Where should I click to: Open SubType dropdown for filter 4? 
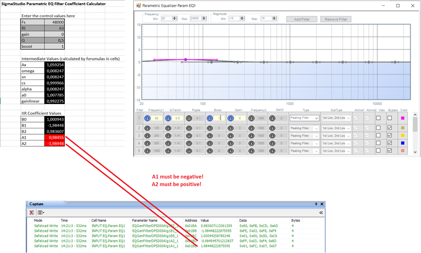(x=336, y=143)
